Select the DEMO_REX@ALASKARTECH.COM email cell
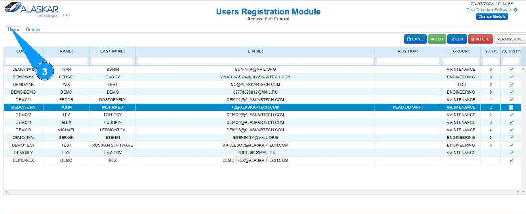 pyautogui.click(x=255, y=160)
